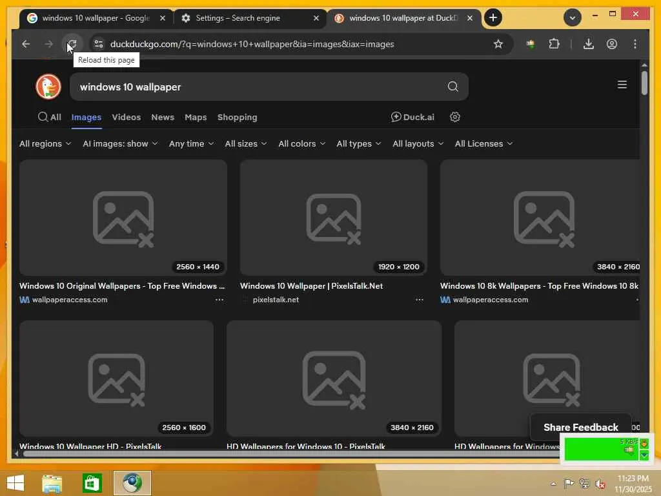
Task: Open search settings gear icon
Action: [x=454, y=117]
